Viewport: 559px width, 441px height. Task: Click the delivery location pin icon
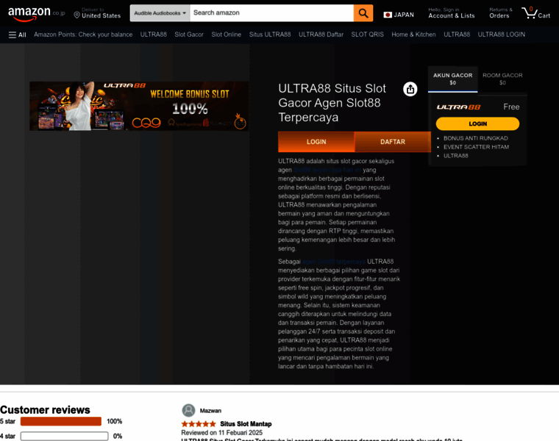coord(76,15)
